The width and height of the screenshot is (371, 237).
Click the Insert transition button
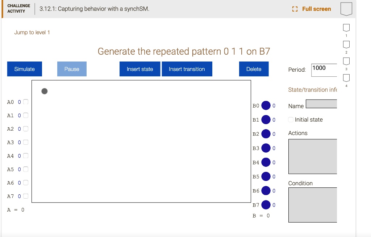[187, 69]
